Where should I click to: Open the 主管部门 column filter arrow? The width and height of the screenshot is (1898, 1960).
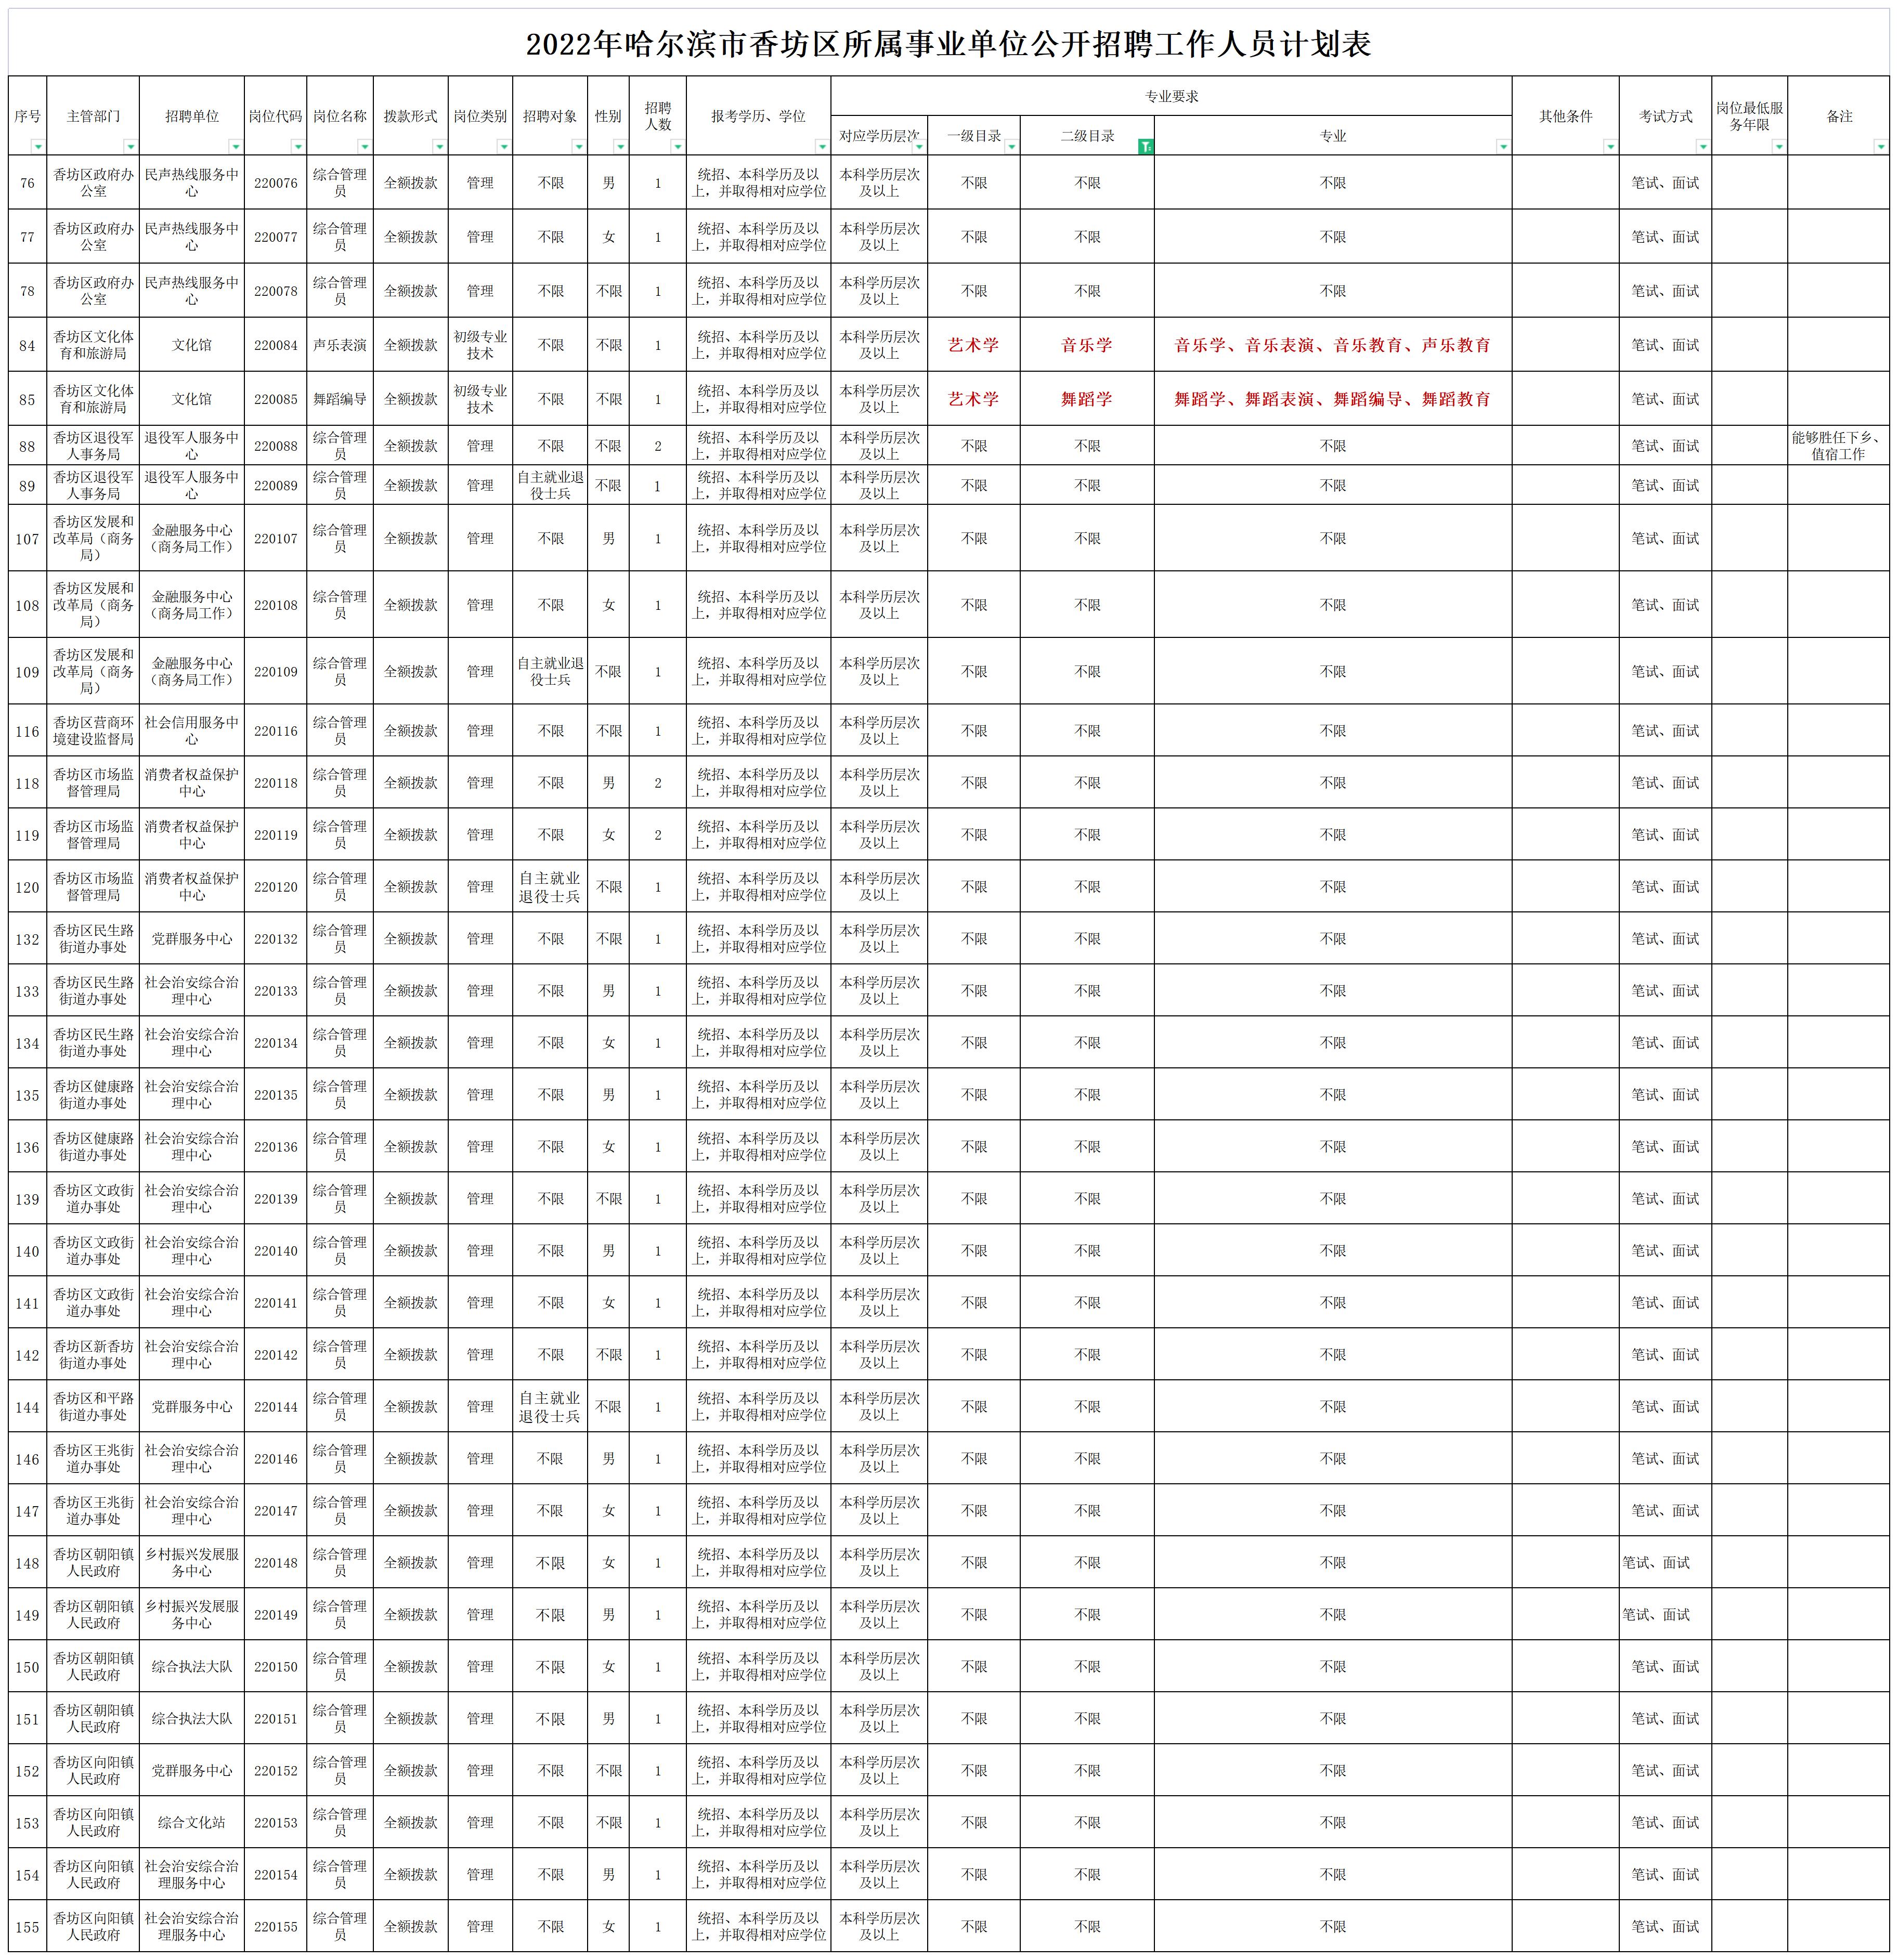coord(130,147)
